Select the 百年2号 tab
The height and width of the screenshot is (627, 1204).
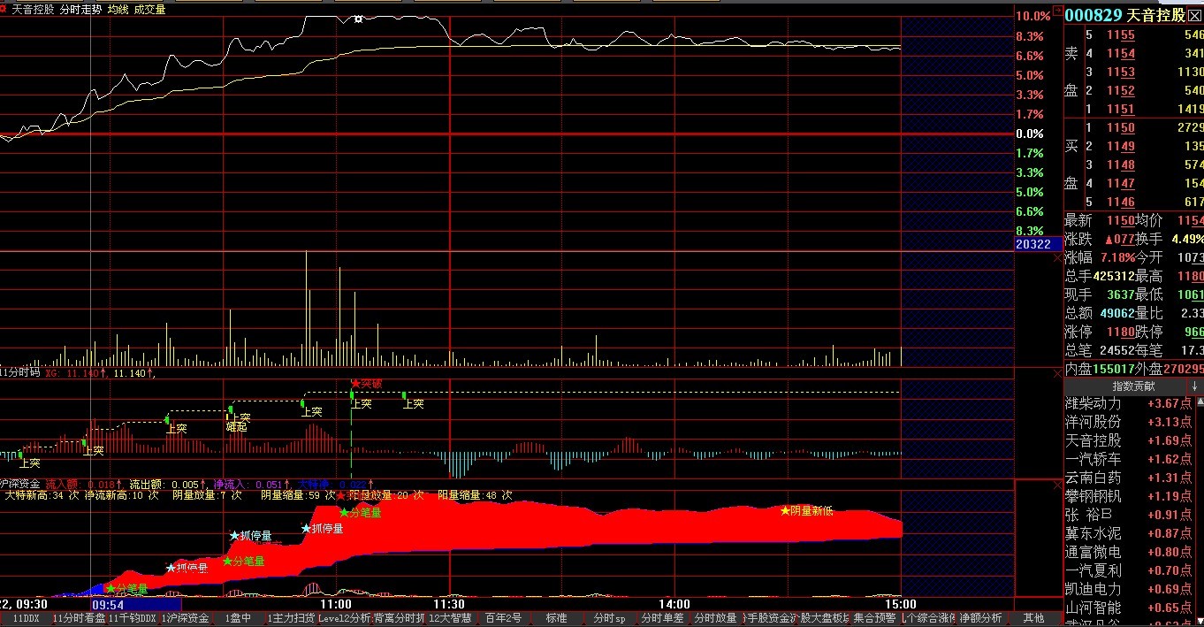click(x=504, y=618)
